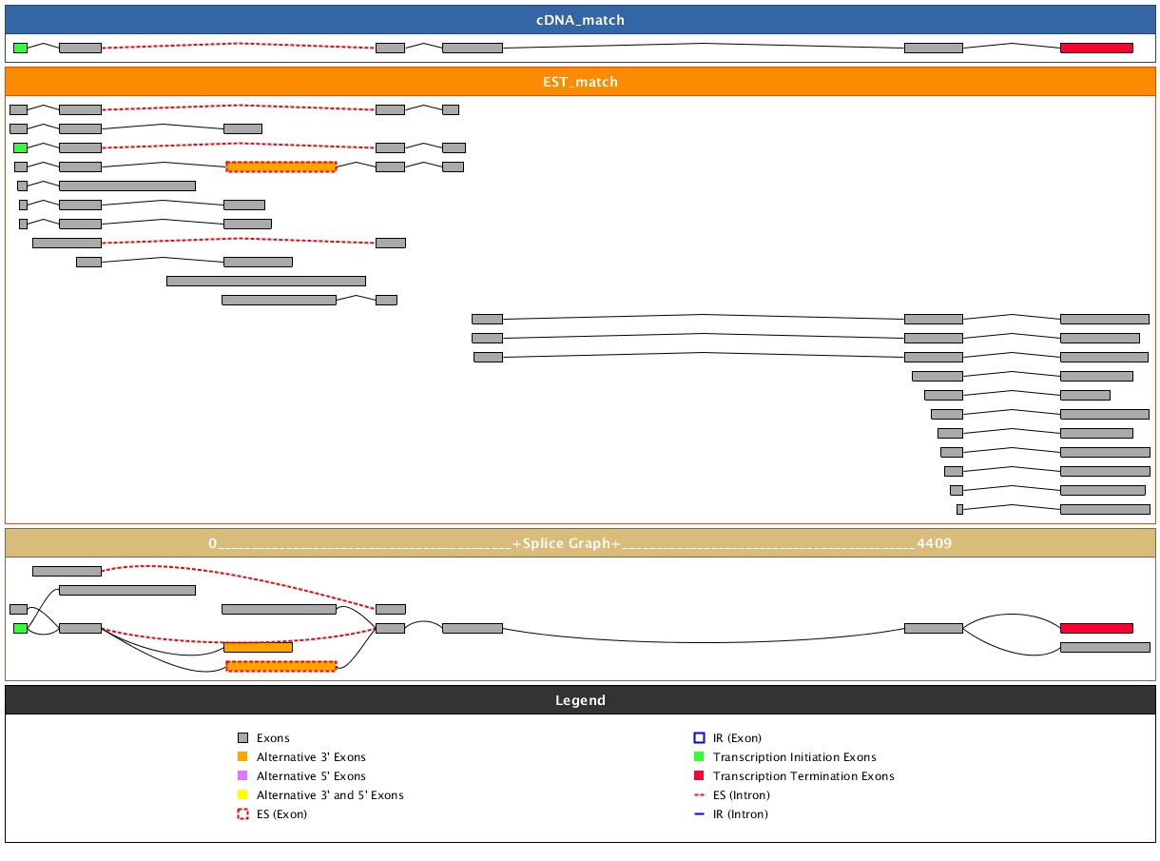The height and width of the screenshot is (861, 1160).
Task: Click the red termination exon in cDNA_match track
Action: tap(1096, 48)
